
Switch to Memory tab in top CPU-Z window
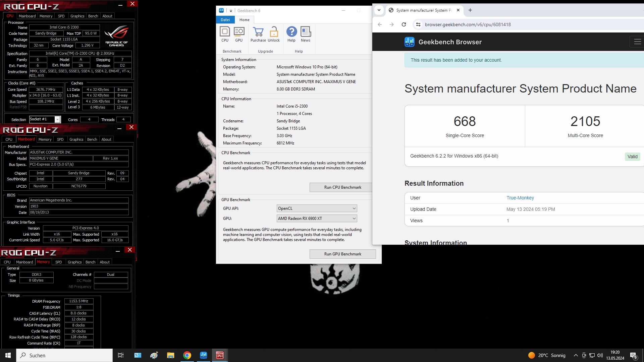(x=46, y=16)
